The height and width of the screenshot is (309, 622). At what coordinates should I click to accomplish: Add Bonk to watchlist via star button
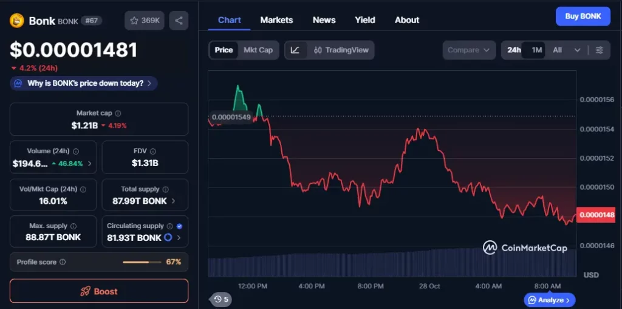coord(145,21)
